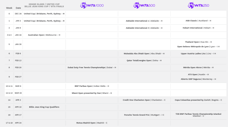Select BNP Paribas Open Indian Wells entry
The image size is (228, 127).
(92, 86)
